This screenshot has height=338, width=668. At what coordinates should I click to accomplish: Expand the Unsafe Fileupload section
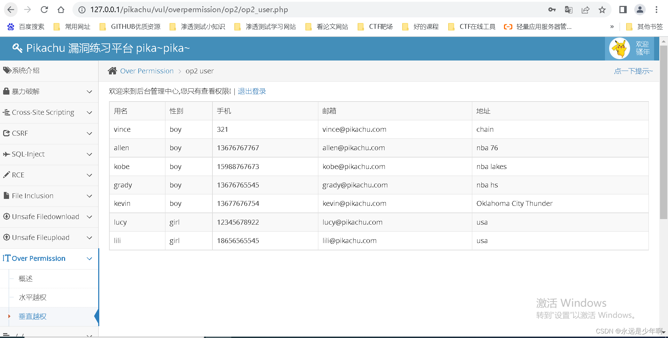point(49,238)
